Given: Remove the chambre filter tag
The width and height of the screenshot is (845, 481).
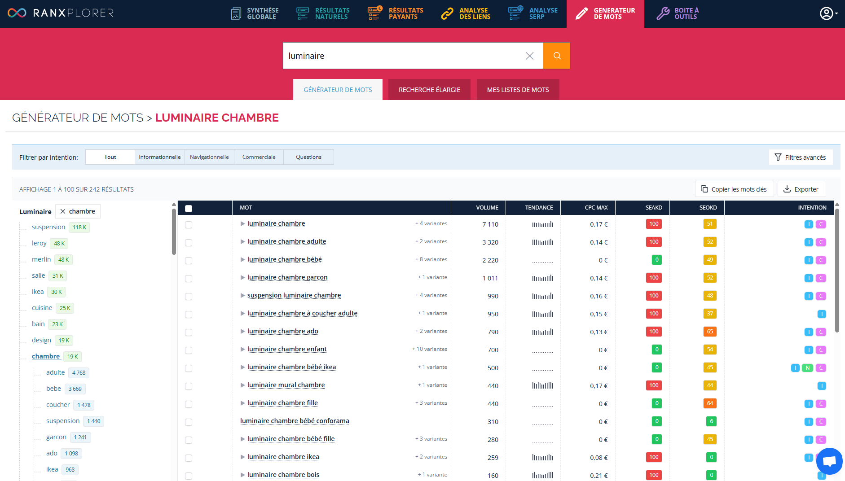Looking at the screenshot, I should (x=63, y=211).
